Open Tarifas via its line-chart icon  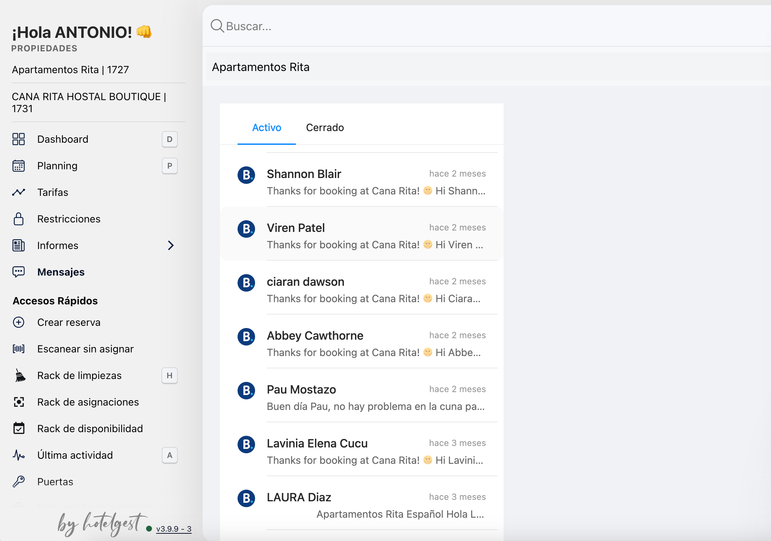[19, 192]
